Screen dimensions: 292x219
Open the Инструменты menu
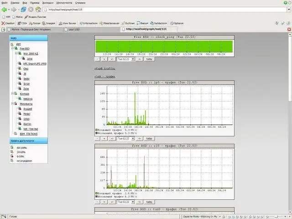pyautogui.click(x=64, y=3)
